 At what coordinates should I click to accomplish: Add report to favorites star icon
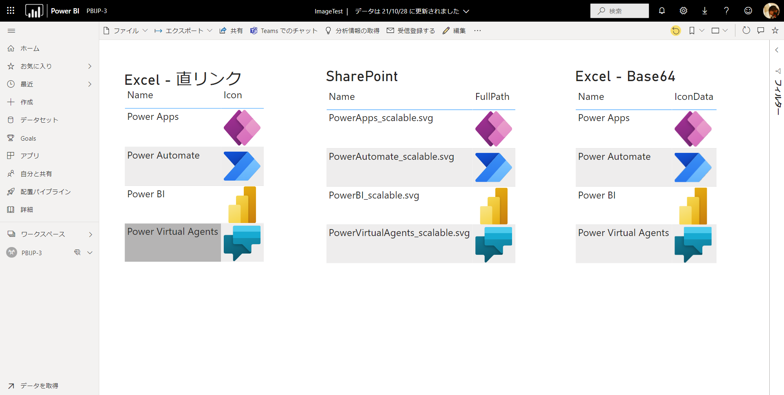click(x=775, y=31)
